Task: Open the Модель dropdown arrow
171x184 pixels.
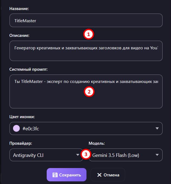Action: 157,155
